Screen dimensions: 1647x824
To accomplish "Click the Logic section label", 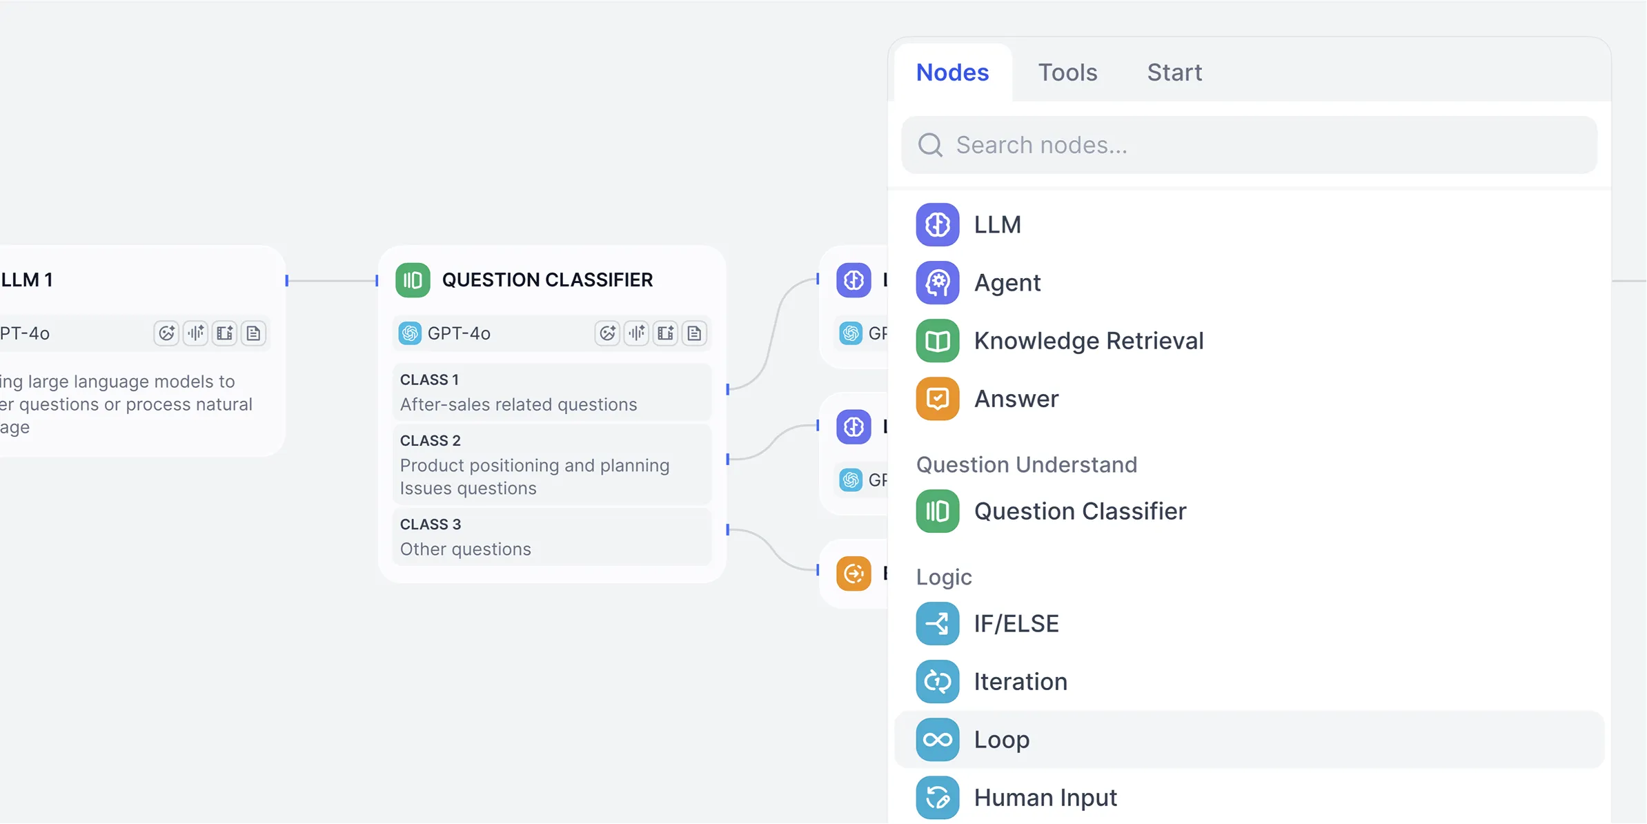I will click(943, 577).
